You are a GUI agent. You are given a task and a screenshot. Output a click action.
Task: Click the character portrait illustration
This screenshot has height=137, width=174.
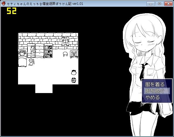[x=148, y=75]
